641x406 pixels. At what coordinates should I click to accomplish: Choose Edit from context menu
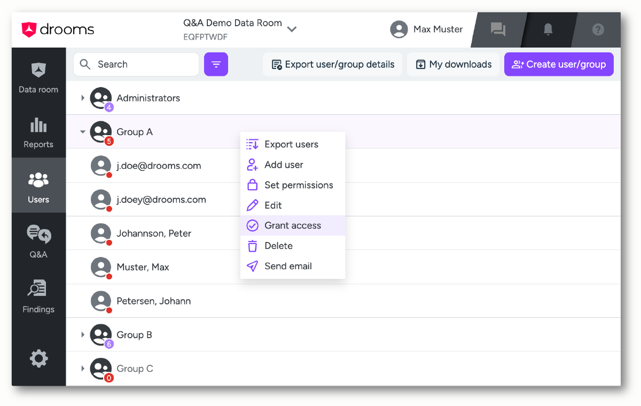pos(293,205)
